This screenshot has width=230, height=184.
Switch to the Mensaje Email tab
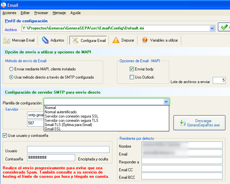(x=19, y=40)
